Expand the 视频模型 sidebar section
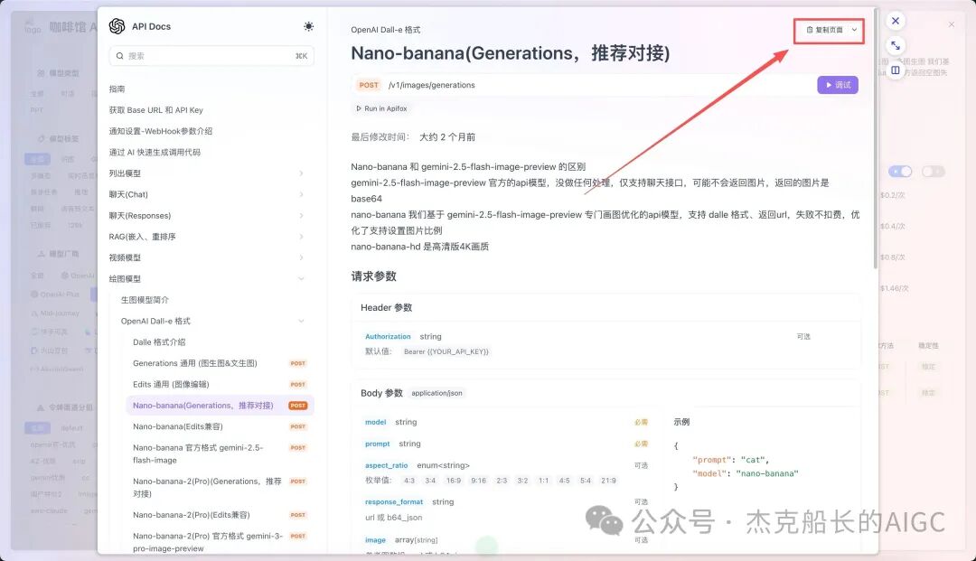This screenshot has height=561, width=976. pos(301,257)
